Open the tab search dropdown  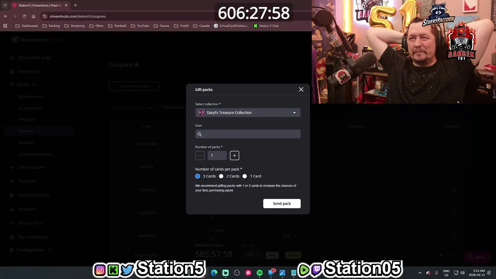(5, 5)
